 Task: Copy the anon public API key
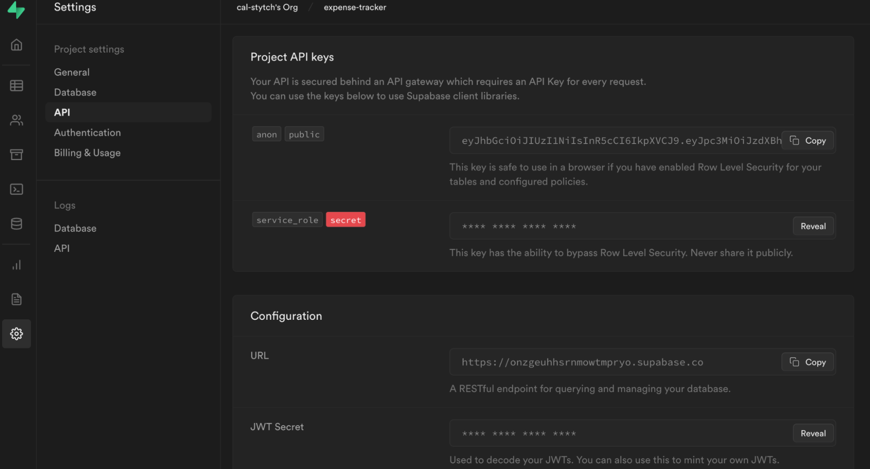tap(808, 141)
